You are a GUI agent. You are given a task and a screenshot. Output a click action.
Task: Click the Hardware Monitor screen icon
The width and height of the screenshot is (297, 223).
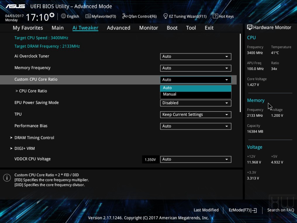[249, 28]
